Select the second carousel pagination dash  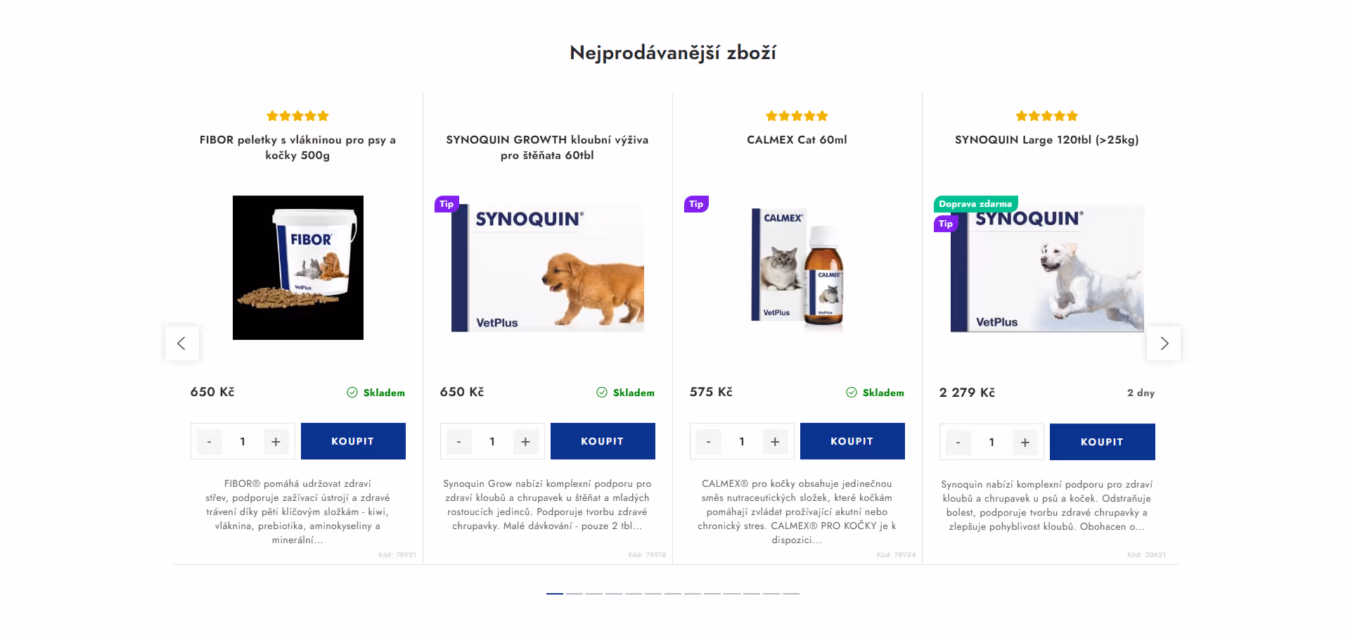coord(574,594)
